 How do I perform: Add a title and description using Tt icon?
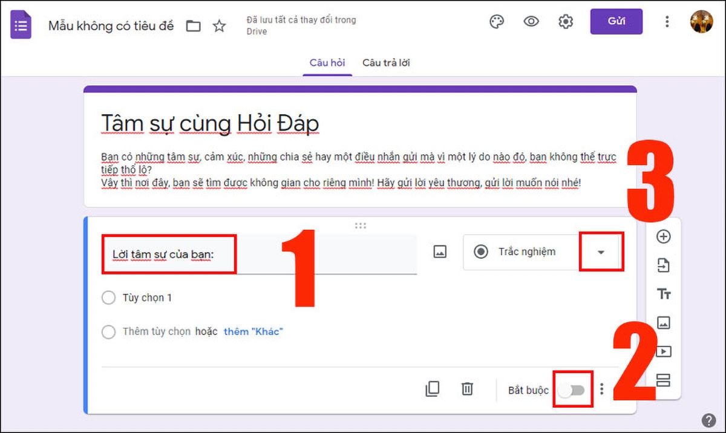tap(664, 294)
